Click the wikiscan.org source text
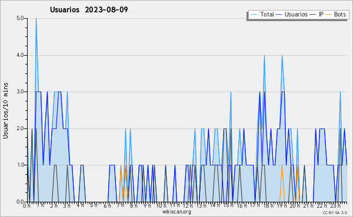This screenshot has height=217, width=353. [x=176, y=212]
